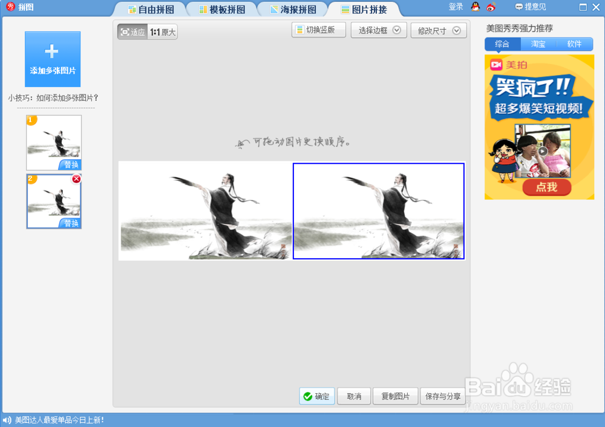Toggle 1:1 原大 original size view
Image resolution: width=605 pixels, height=427 pixels.
click(162, 32)
